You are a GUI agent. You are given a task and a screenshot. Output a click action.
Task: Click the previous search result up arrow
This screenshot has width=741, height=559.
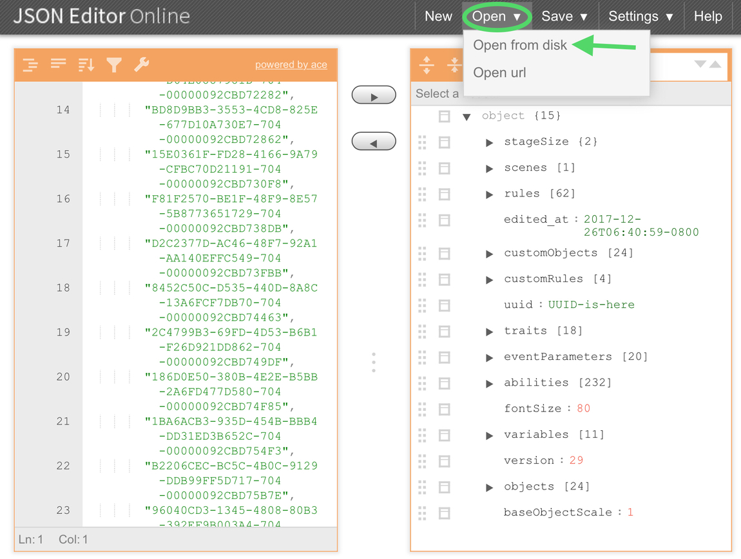coord(715,64)
